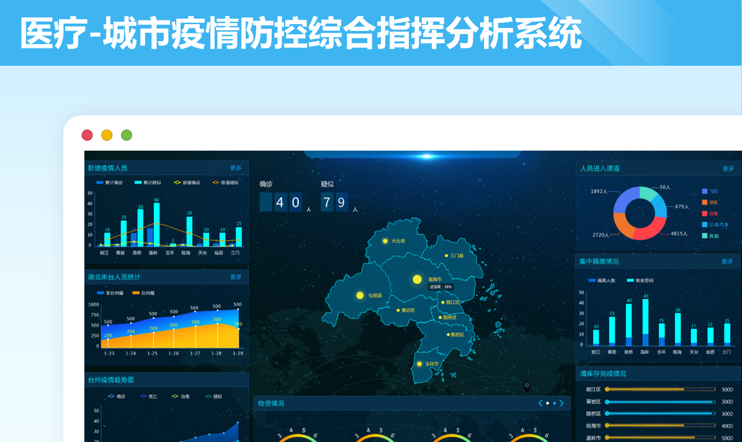
Task: Toggle 公共汽车 legend in 人员进入渠道
Action: (x=715, y=225)
